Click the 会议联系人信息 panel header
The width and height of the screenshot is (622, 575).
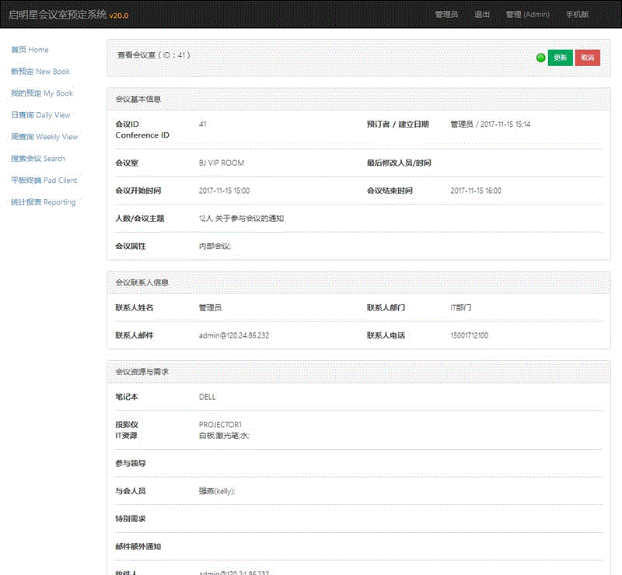[142, 282]
